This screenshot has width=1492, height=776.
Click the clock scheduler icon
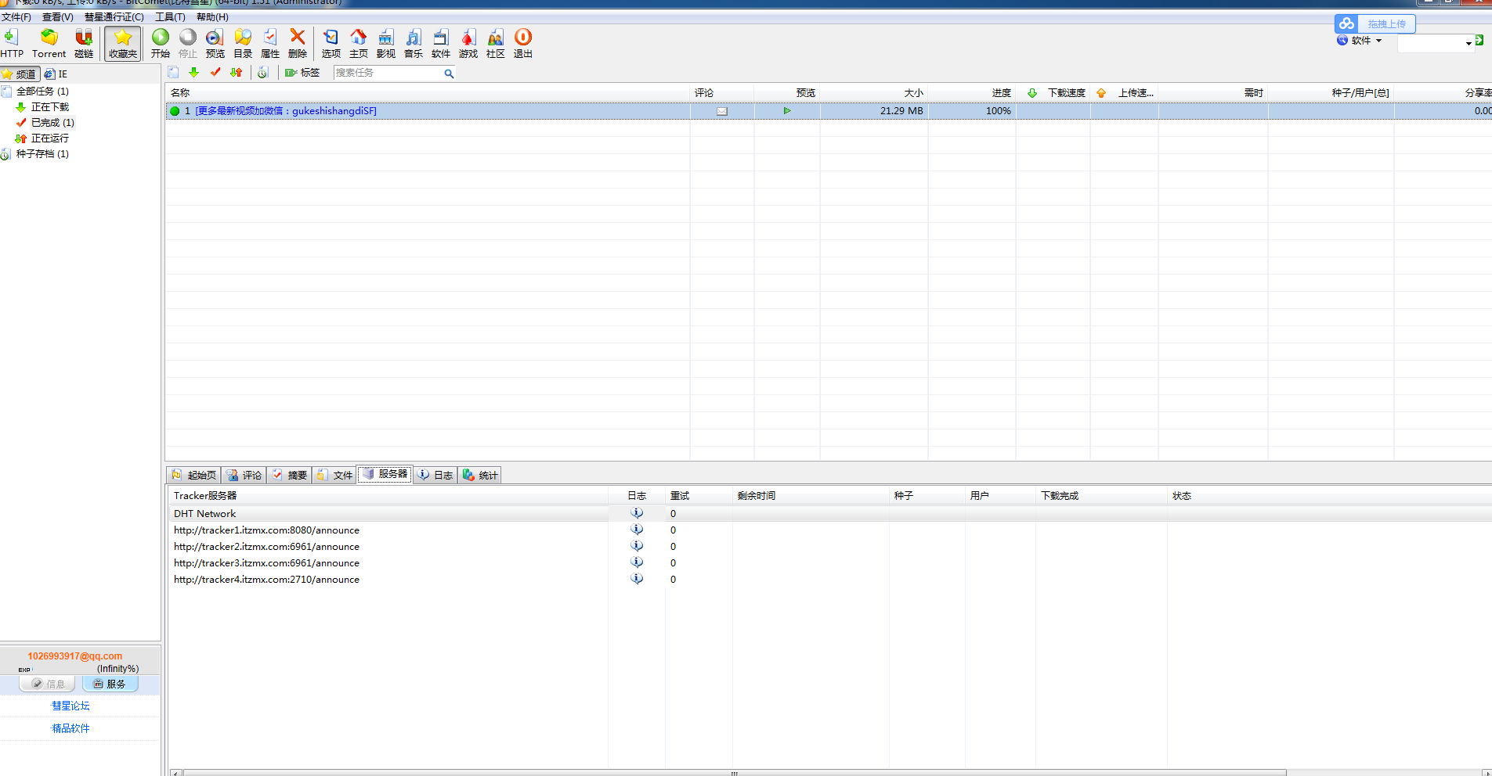tap(263, 73)
